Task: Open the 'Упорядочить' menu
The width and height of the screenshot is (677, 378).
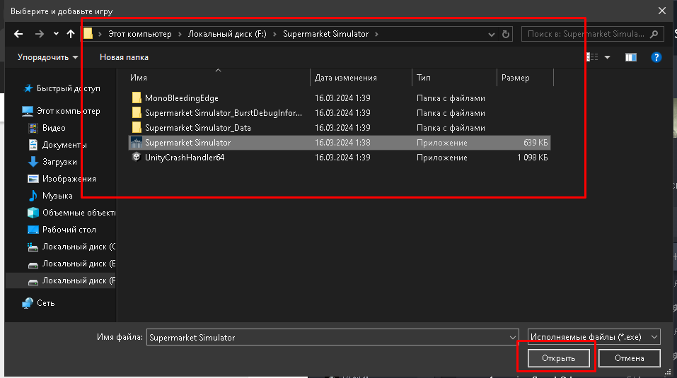Action: [47, 57]
